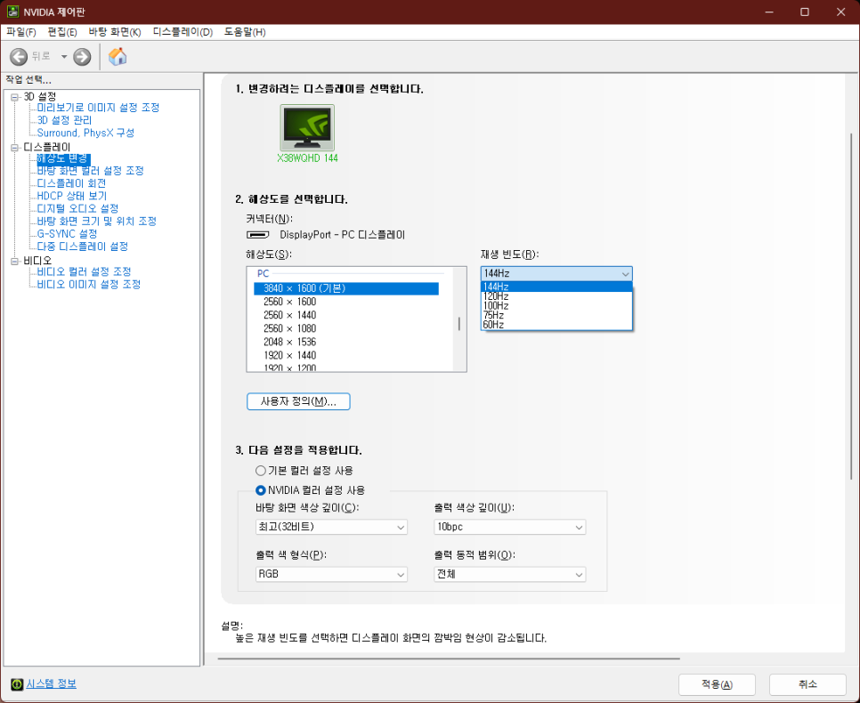The image size is (860, 703).
Task: Open HDCP 상태 보기 page
Action: pos(72,196)
